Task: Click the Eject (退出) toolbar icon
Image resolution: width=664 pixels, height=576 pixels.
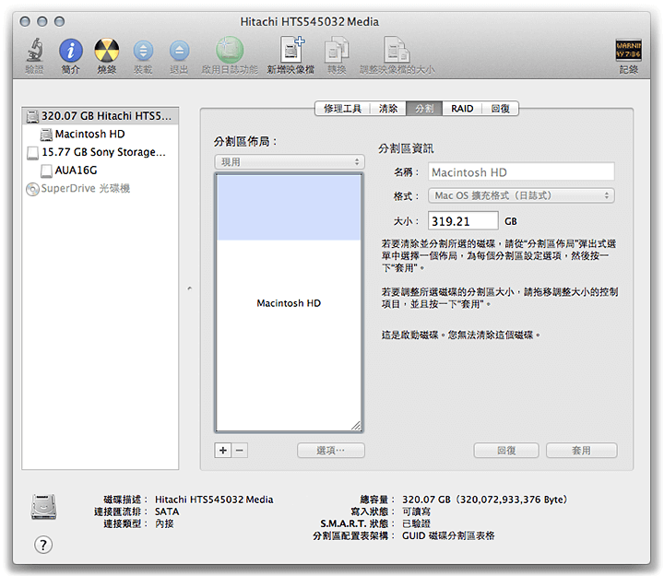Action: pos(179,51)
